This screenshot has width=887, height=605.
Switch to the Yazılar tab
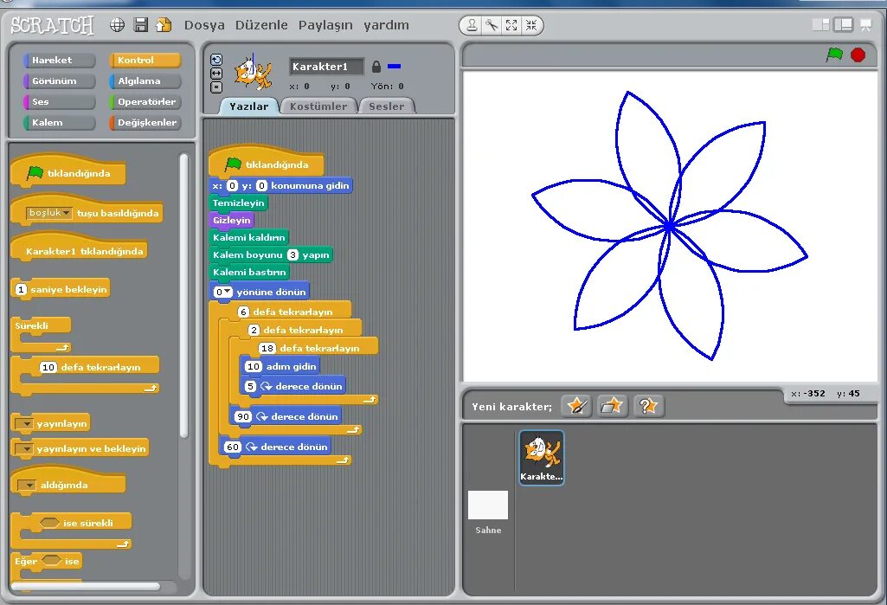click(249, 106)
